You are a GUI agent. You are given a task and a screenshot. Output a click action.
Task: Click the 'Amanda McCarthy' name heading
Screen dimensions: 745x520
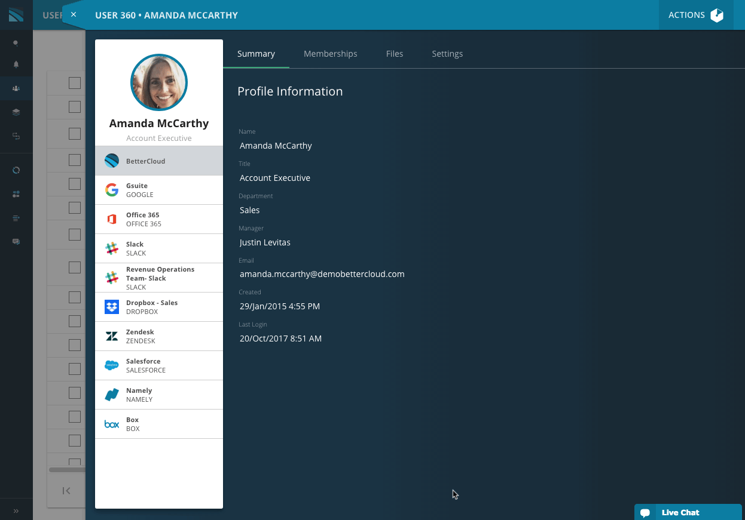click(159, 124)
